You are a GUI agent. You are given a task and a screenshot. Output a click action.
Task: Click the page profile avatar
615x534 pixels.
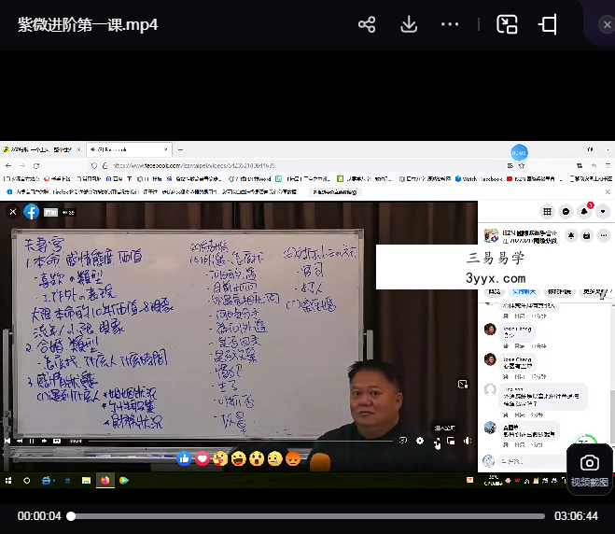[491, 236]
